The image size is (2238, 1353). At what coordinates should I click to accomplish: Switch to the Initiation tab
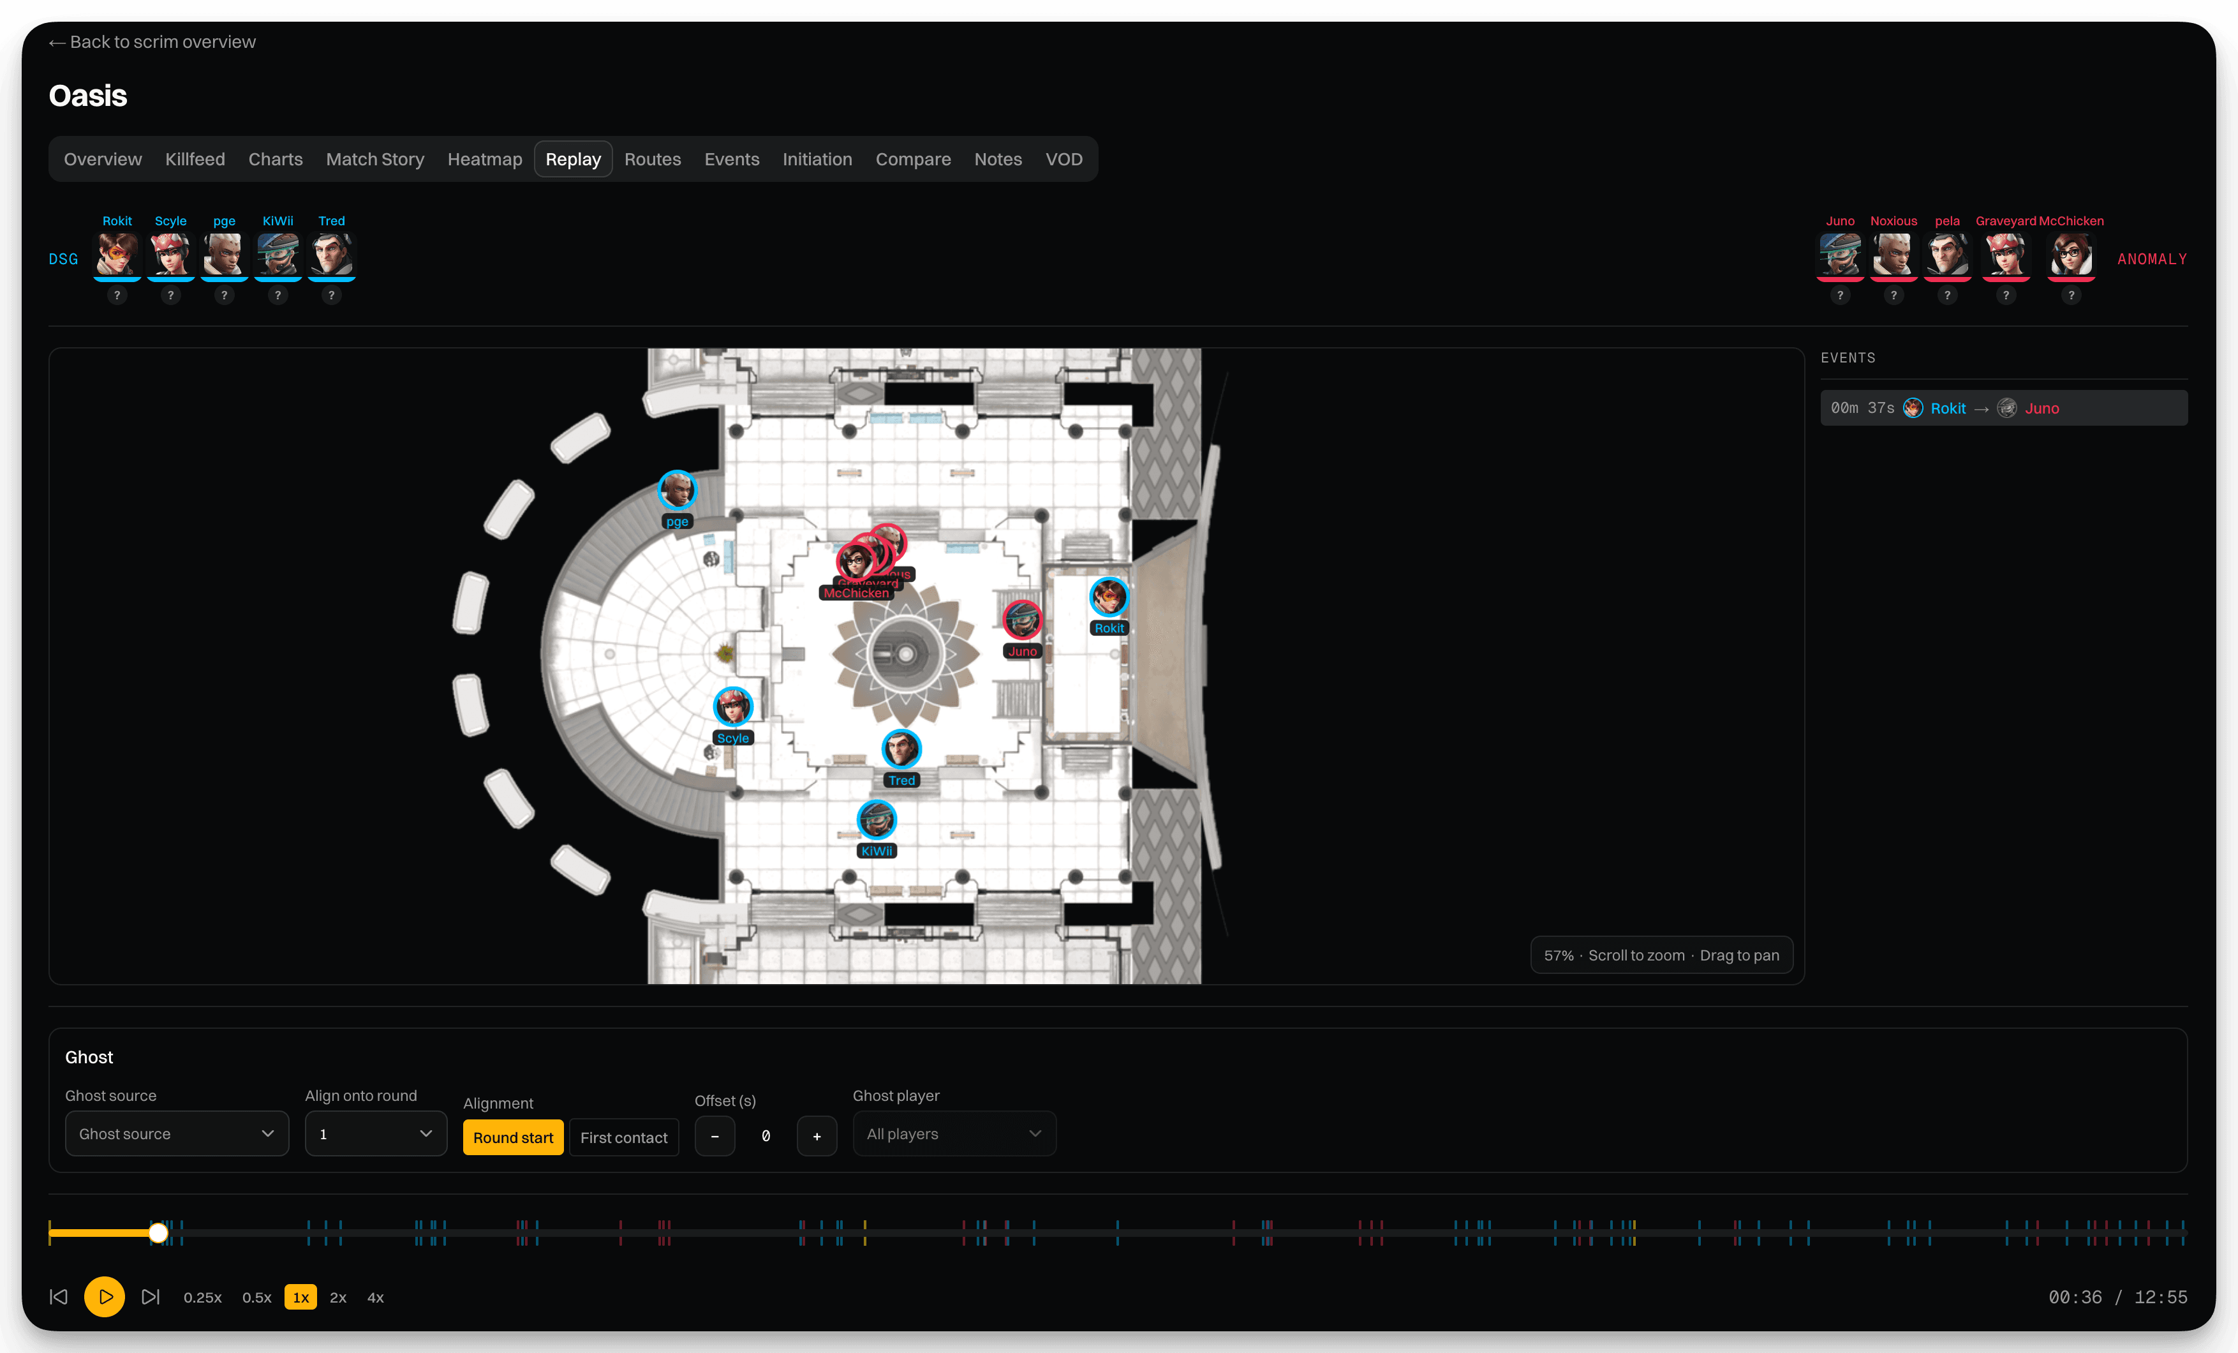pos(817,159)
